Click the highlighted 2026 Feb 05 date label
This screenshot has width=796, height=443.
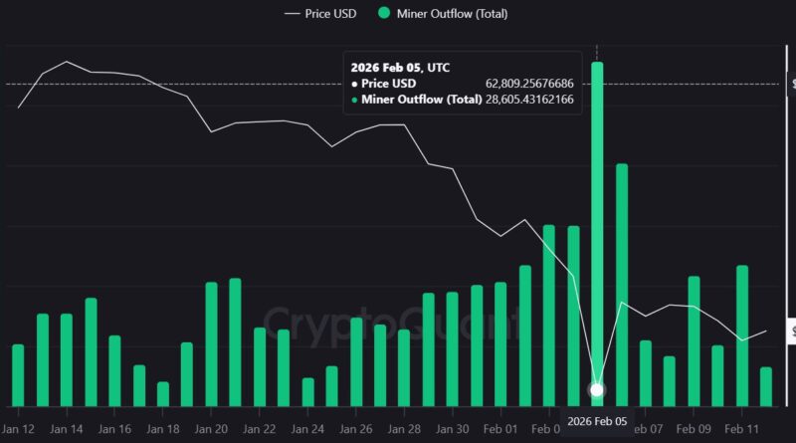(597, 421)
